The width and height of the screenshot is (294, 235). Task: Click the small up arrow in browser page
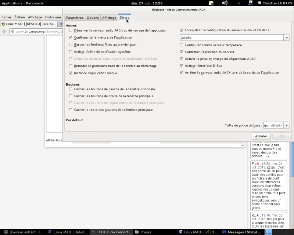tap(243, 145)
